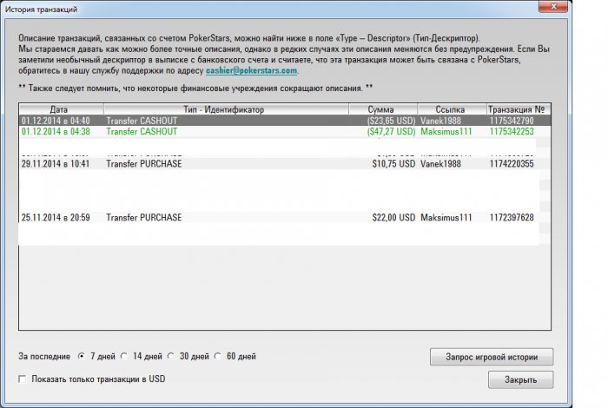Click the $10,75 USD amount cell
This screenshot has height=408, width=608.
point(393,163)
